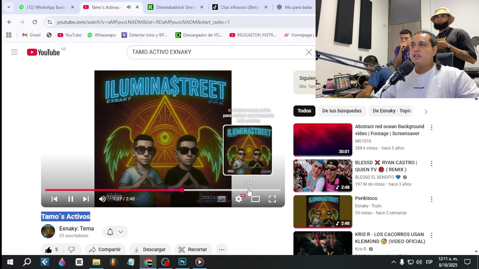This screenshot has width=479, height=269.
Task: Open the system tray volume icon
Action: pyautogui.click(x=419, y=262)
